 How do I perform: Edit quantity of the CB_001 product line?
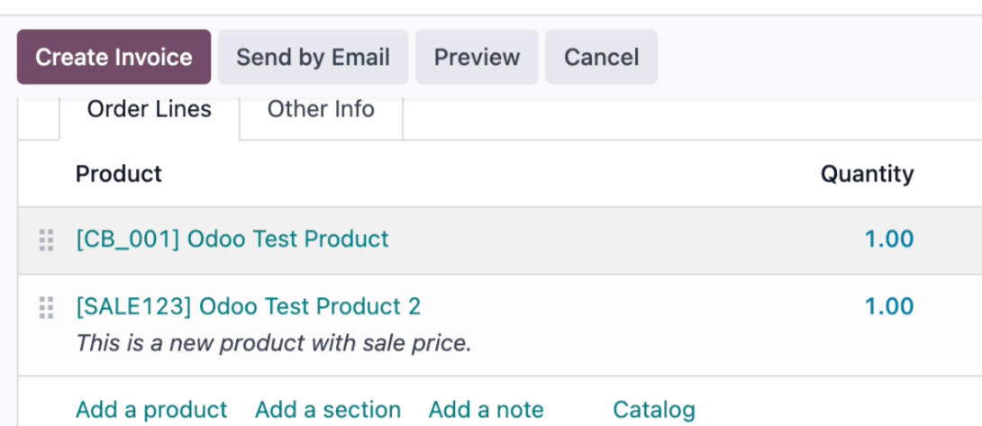[888, 240]
